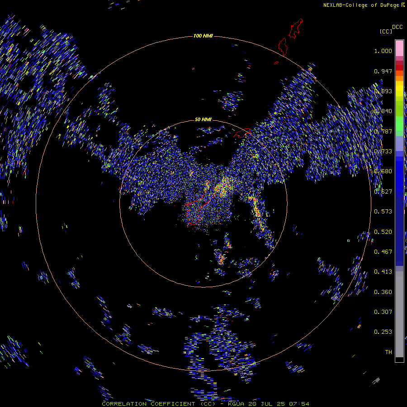Select the 0.627 value on the color scale
The width and height of the screenshot is (407, 407).
[383, 192]
